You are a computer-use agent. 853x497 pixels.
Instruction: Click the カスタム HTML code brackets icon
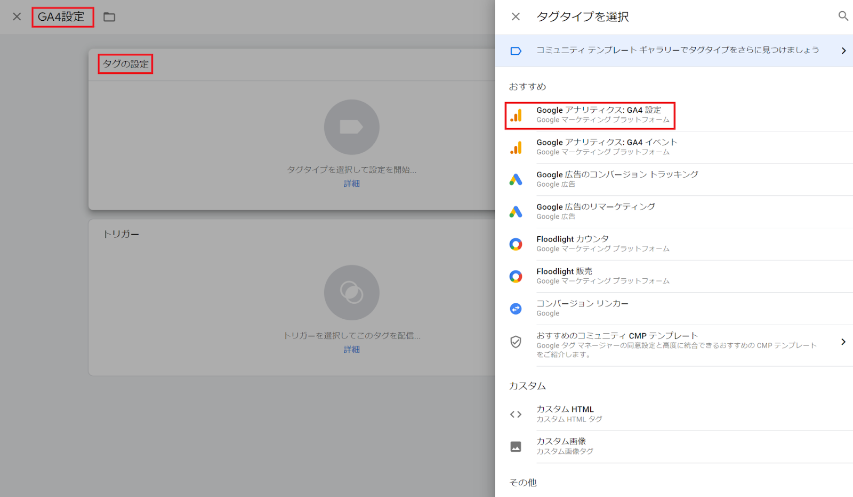516,414
